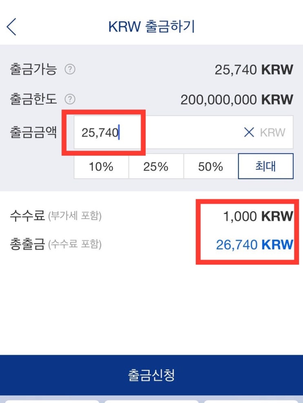Tap the 1,000 KRW fee amount
The width and height of the screenshot is (303, 403).
[x=258, y=216]
